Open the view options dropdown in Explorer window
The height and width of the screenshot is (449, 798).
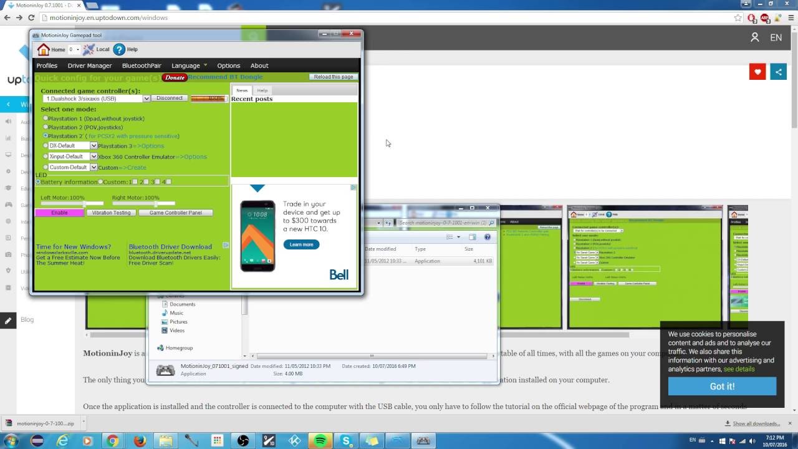(x=458, y=237)
